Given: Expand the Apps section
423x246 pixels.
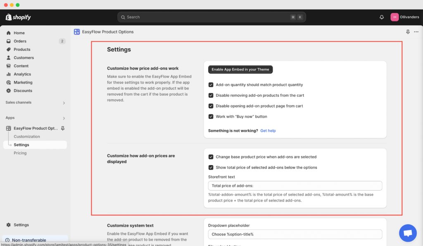Looking at the screenshot, I should pyautogui.click(x=35, y=117).
